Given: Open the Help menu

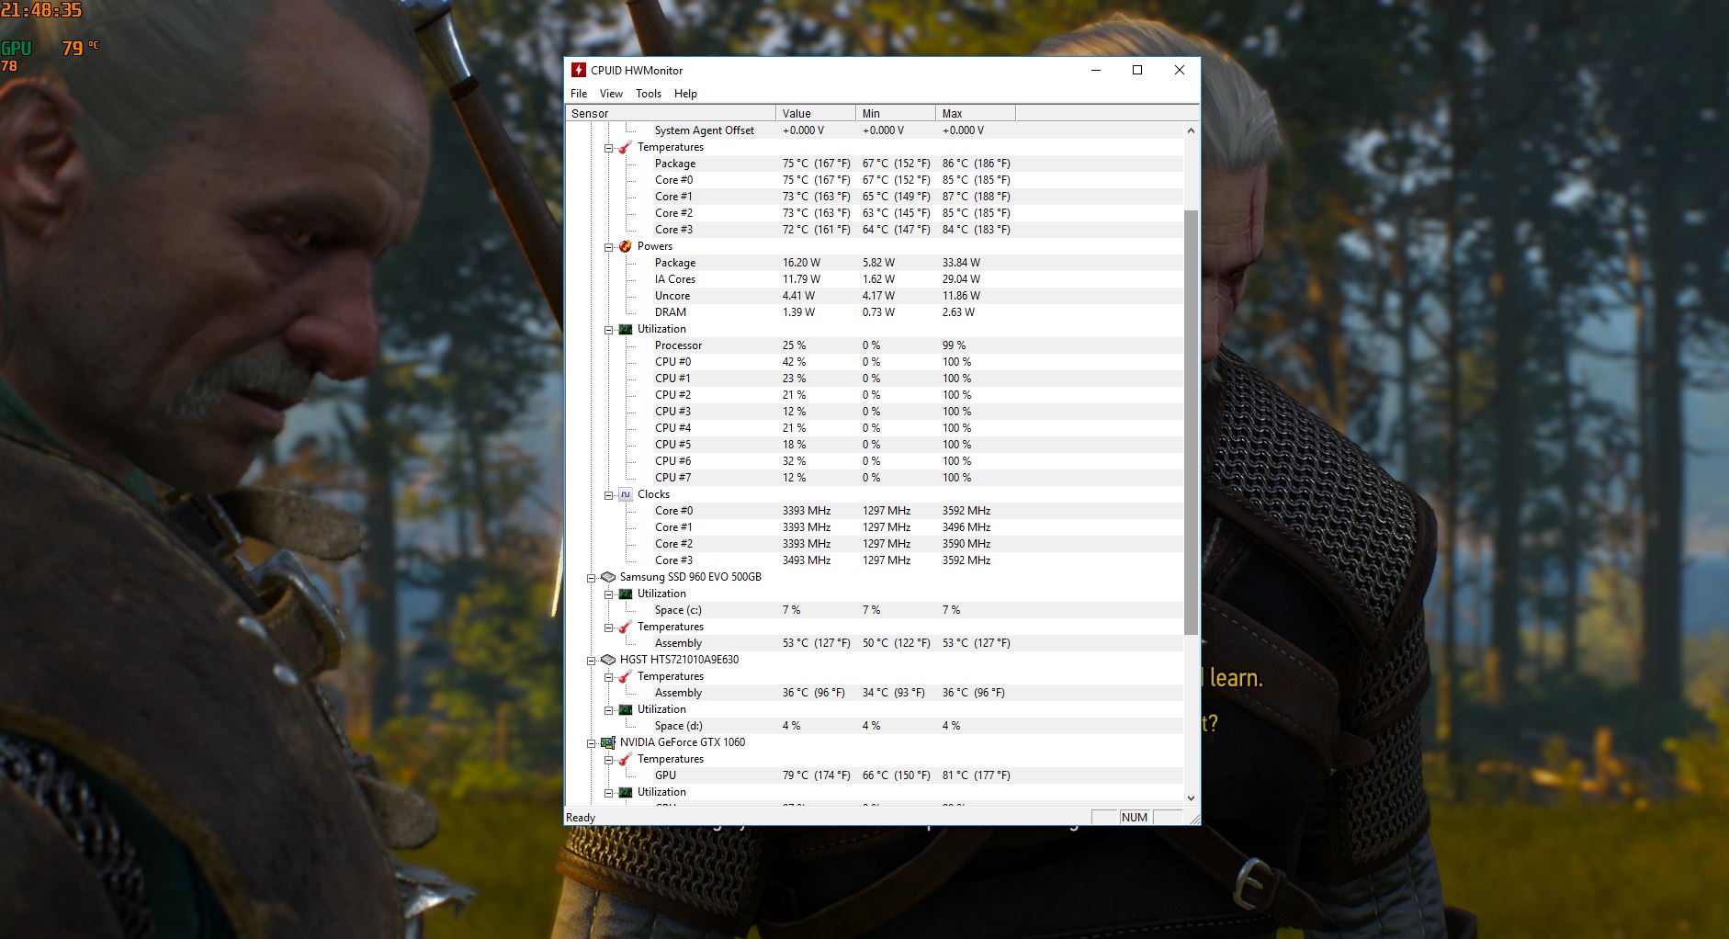Looking at the screenshot, I should point(685,94).
